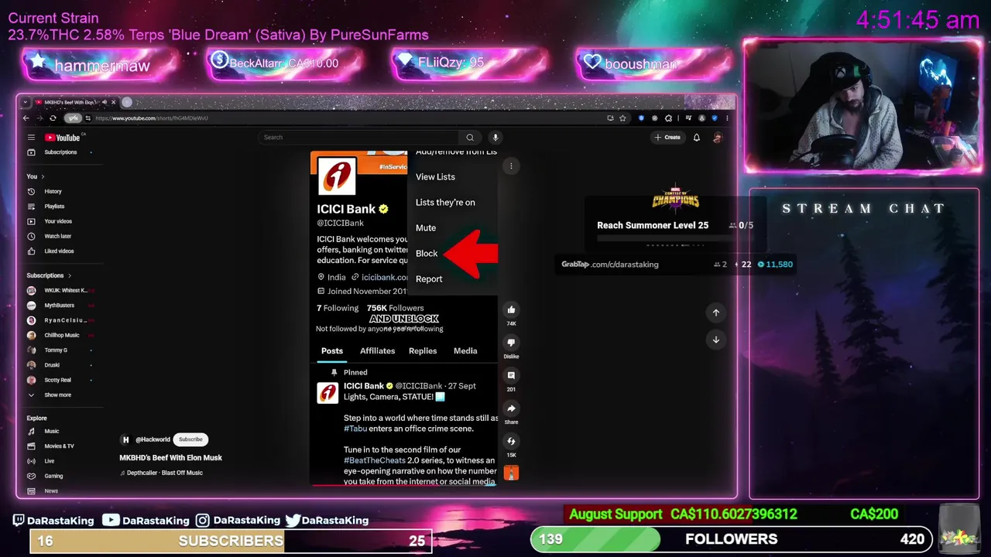This screenshot has height=557, width=991.
Task: Open the browser three-dot menu
Action: (727, 118)
